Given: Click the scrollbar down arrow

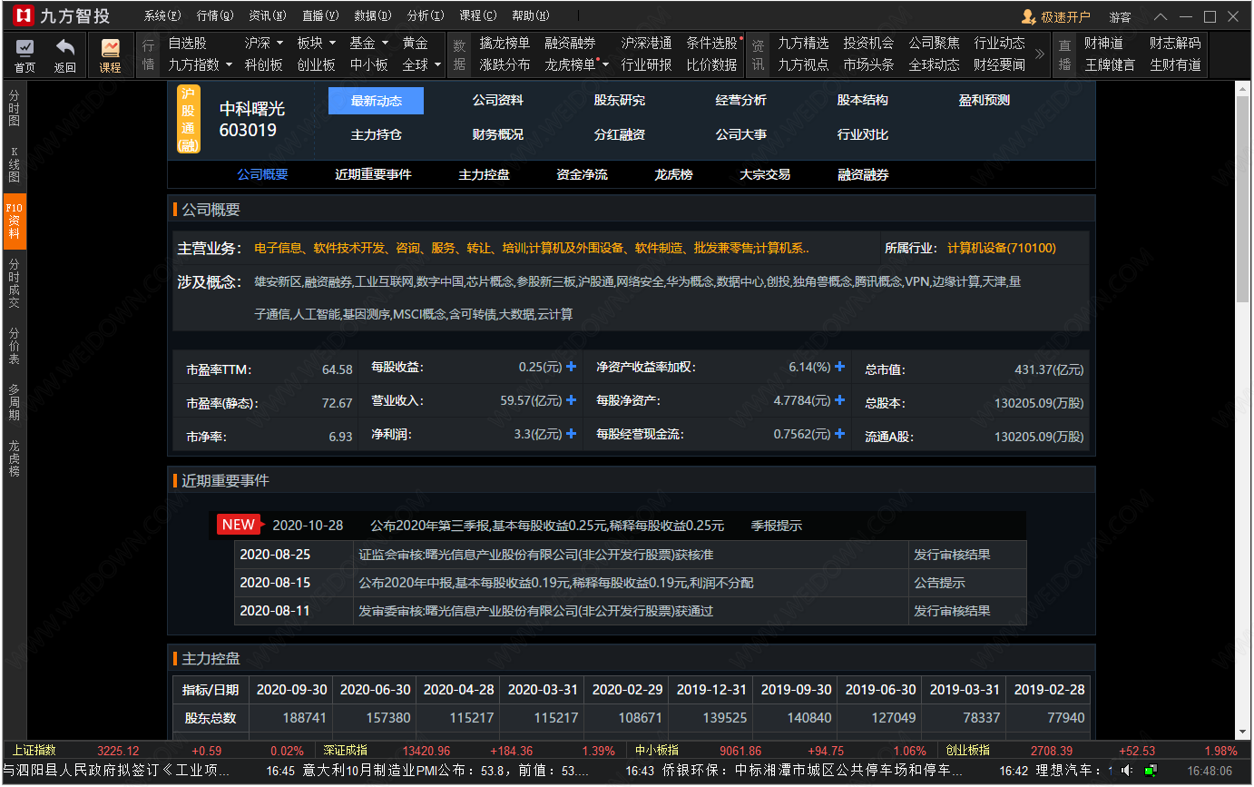Looking at the screenshot, I should pos(1243,732).
